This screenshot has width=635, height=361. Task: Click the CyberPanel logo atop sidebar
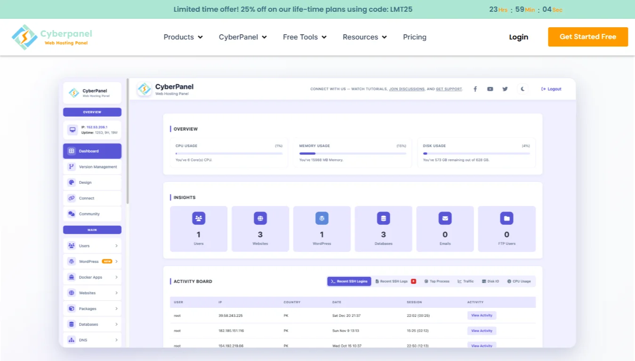click(x=92, y=93)
